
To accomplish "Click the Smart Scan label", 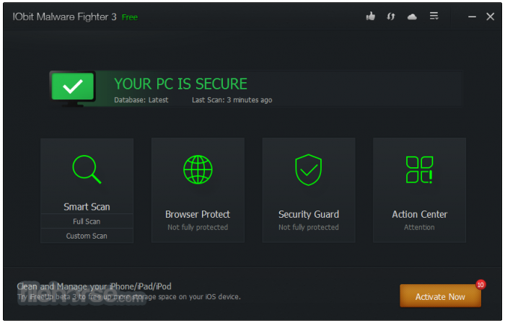I will 87,207.
